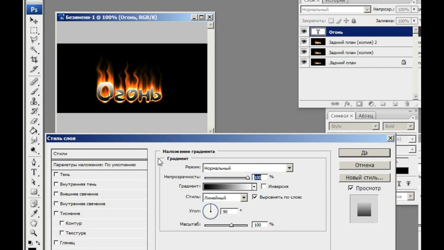This screenshot has height=250, width=444.
Task: Hide the Задний план (копия) layer
Action: 304,52
